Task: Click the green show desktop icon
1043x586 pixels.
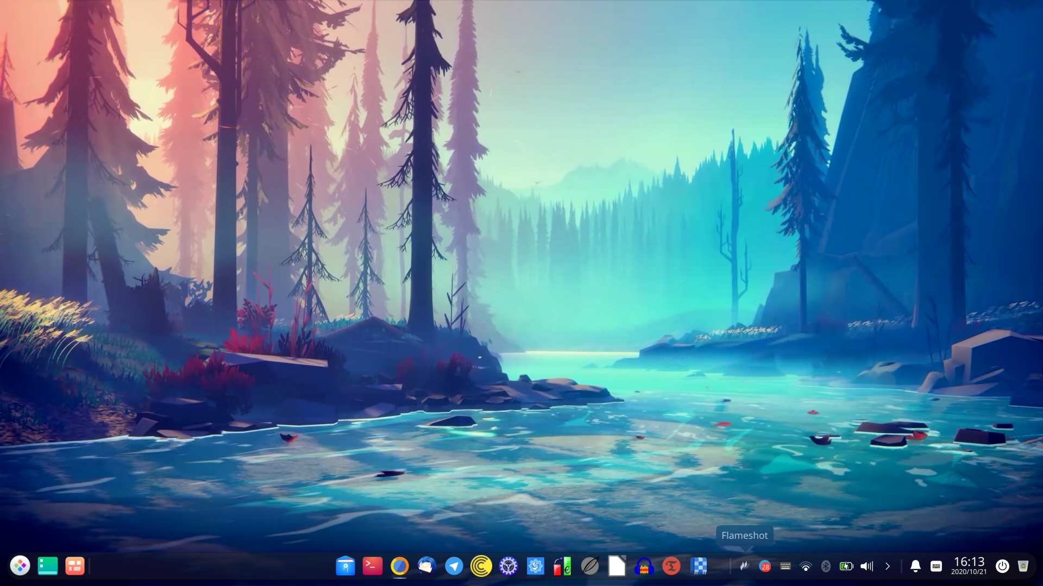Action: 48,566
